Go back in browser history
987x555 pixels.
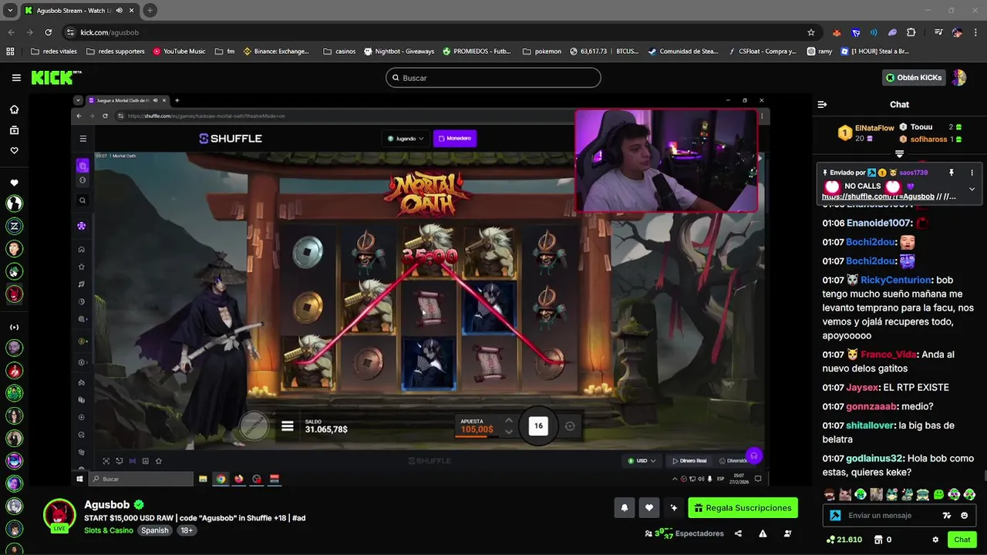point(11,32)
